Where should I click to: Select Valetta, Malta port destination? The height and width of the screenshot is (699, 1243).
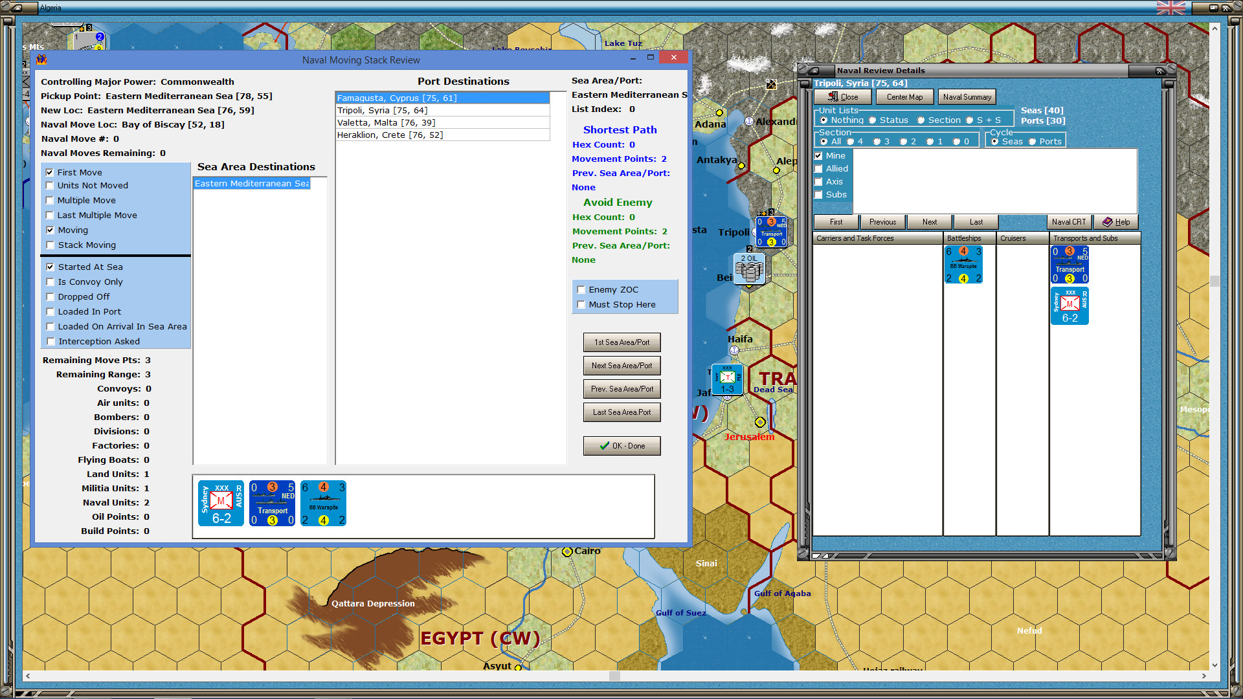[386, 123]
